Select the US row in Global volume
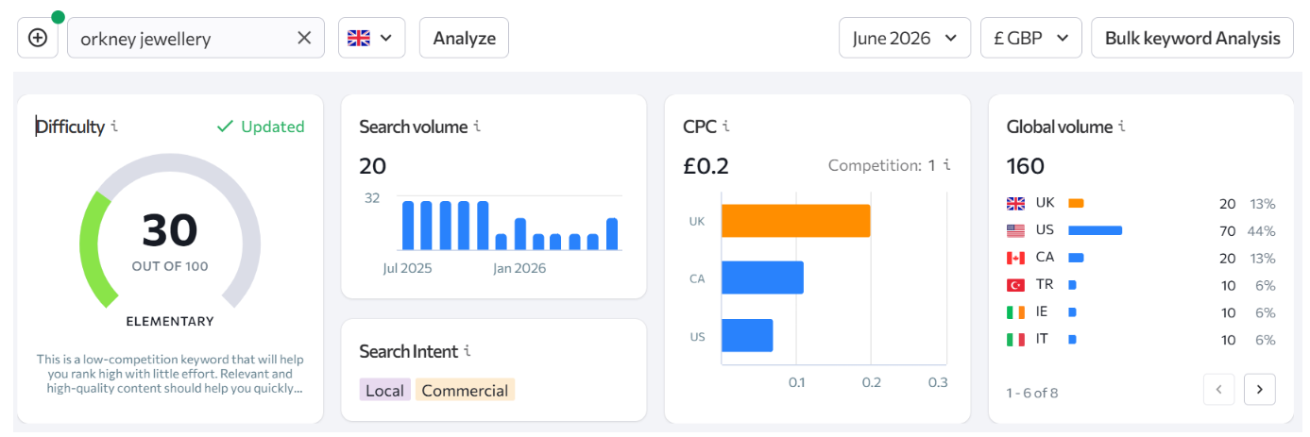The height and width of the screenshot is (437, 1310). coord(1141,230)
